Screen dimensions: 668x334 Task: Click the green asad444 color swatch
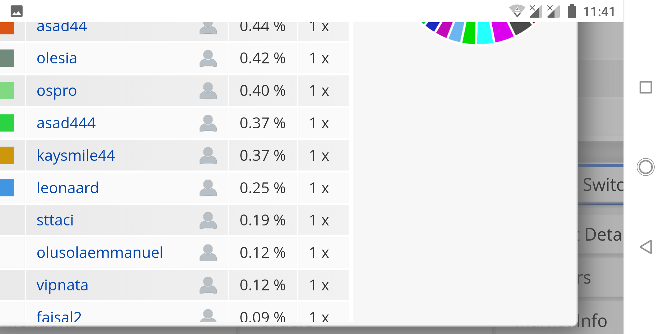coord(7,123)
